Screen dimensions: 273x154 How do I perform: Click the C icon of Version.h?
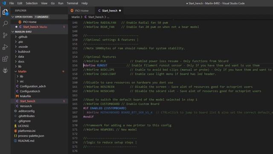coord(17,106)
